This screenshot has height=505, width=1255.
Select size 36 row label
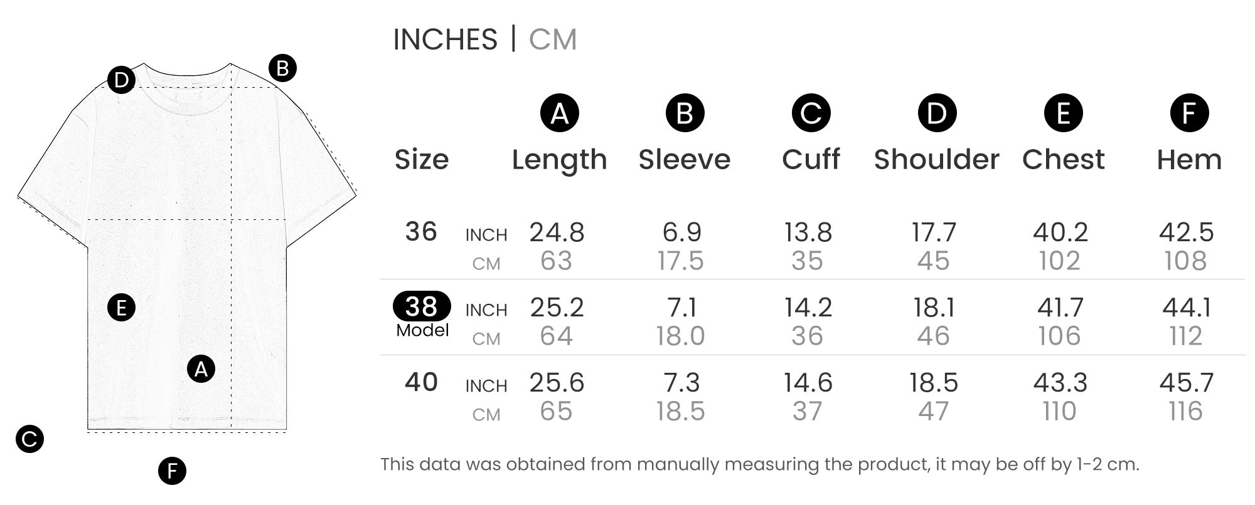pos(421,232)
